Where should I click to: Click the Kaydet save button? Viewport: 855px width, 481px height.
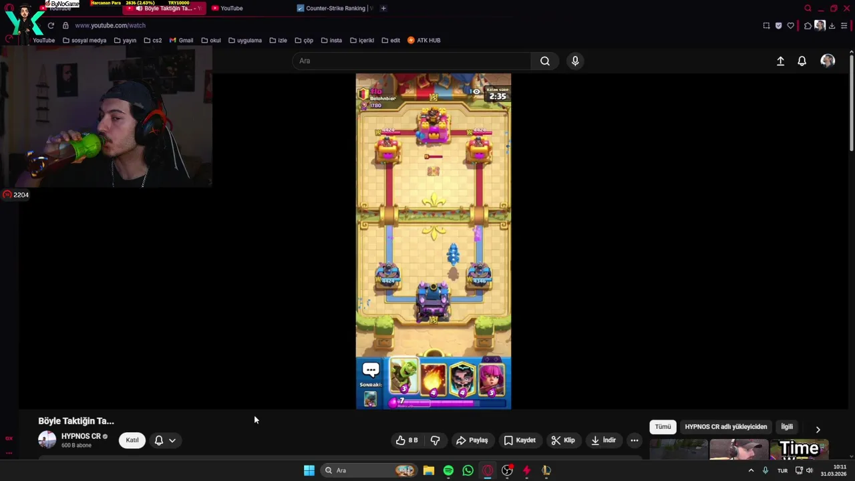point(520,440)
